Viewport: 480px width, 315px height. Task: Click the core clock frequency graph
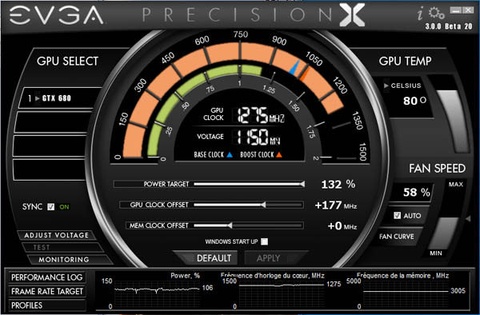tap(282, 294)
